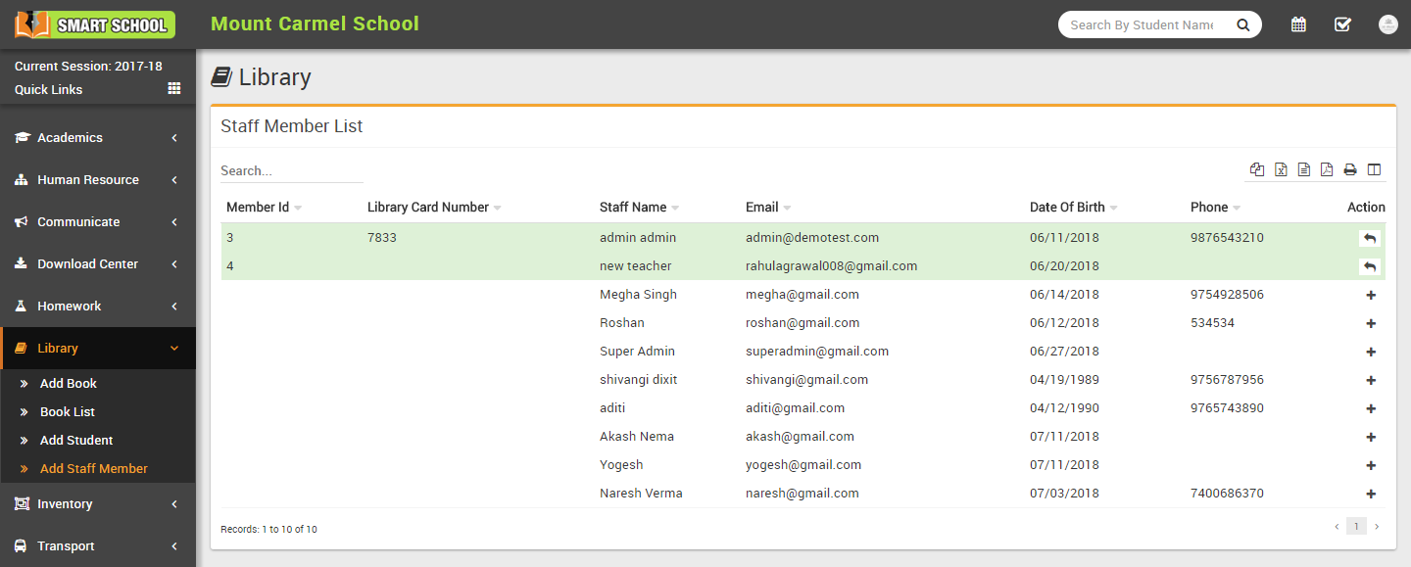This screenshot has width=1411, height=567.
Task: Expand the Academics sidebar menu
Action: point(97,138)
